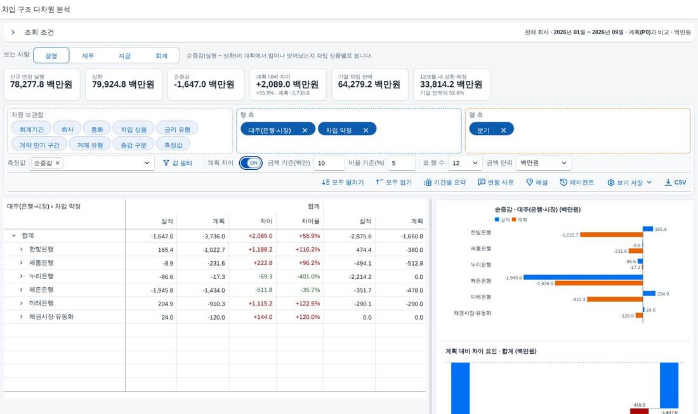Expand the 누리은행 row
This screenshot has width=698, height=414.
coord(21,276)
